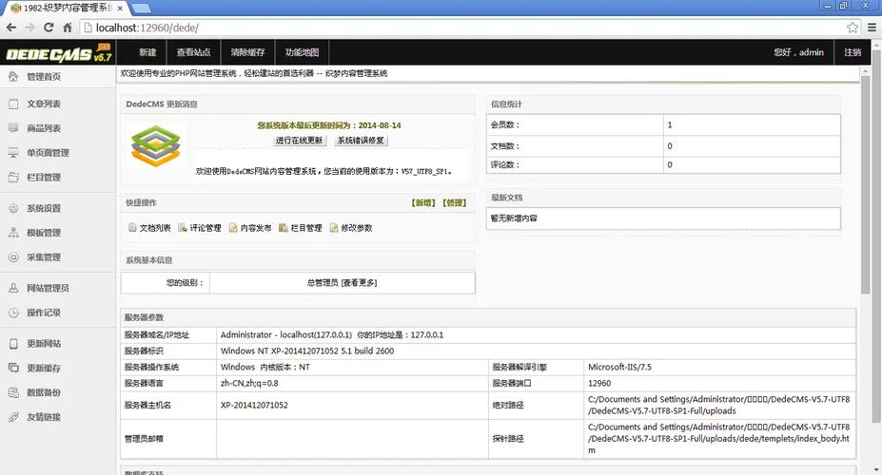Click the zh-CN,zh;q=0.8 language value
882x475 pixels.
click(249, 383)
